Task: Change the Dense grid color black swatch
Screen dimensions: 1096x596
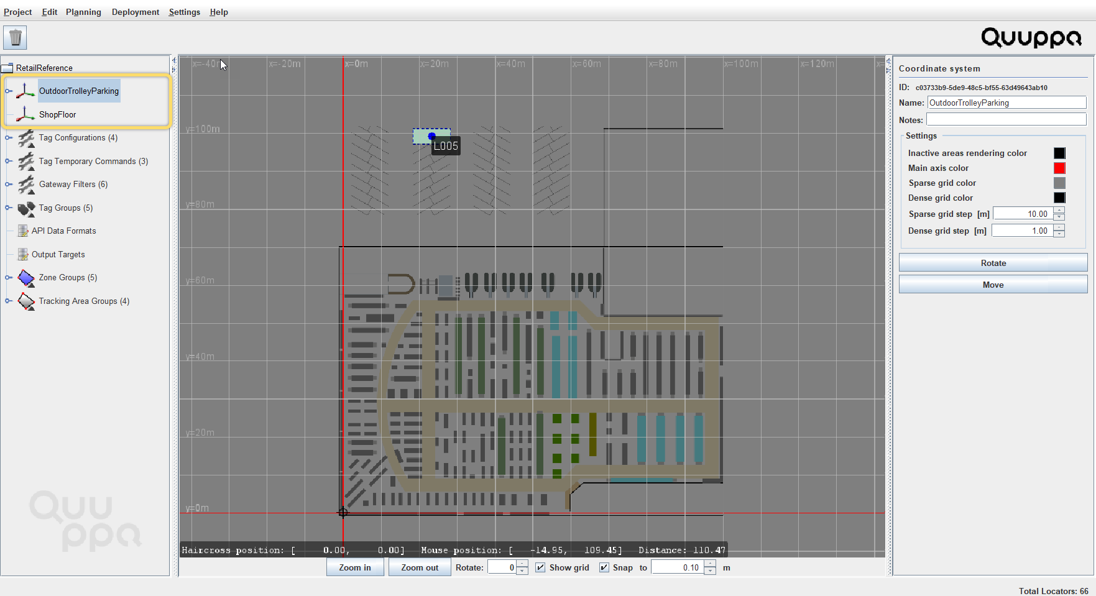Action: pos(1059,198)
